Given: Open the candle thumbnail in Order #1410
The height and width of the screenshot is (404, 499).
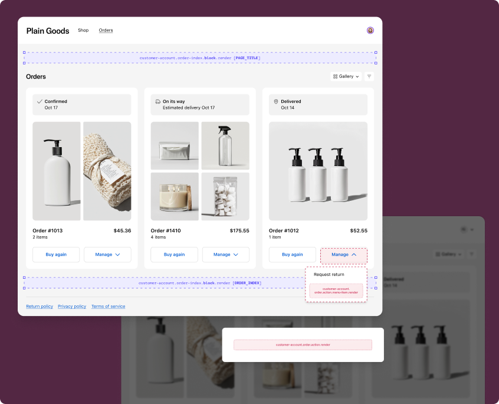Looking at the screenshot, I should [175, 197].
